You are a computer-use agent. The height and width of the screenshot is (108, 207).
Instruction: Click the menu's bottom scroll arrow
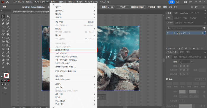point(53,107)
